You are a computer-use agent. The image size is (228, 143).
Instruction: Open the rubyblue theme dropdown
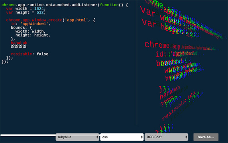(77, 137)
